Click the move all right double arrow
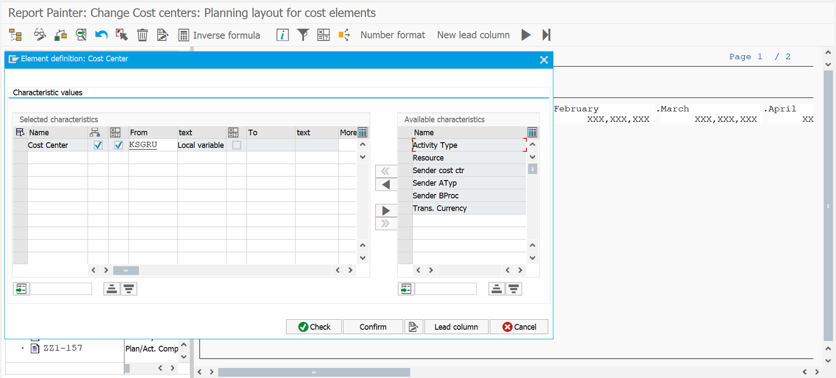 point(386,223)
